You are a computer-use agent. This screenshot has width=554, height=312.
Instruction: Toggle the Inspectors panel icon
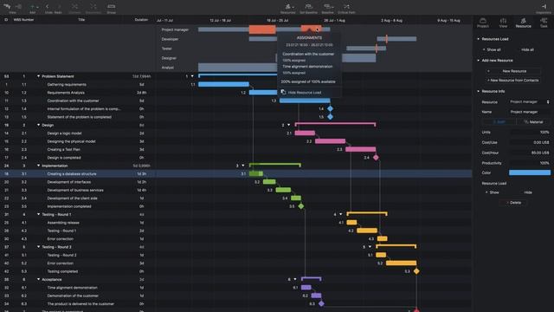(x=544, y=6)
